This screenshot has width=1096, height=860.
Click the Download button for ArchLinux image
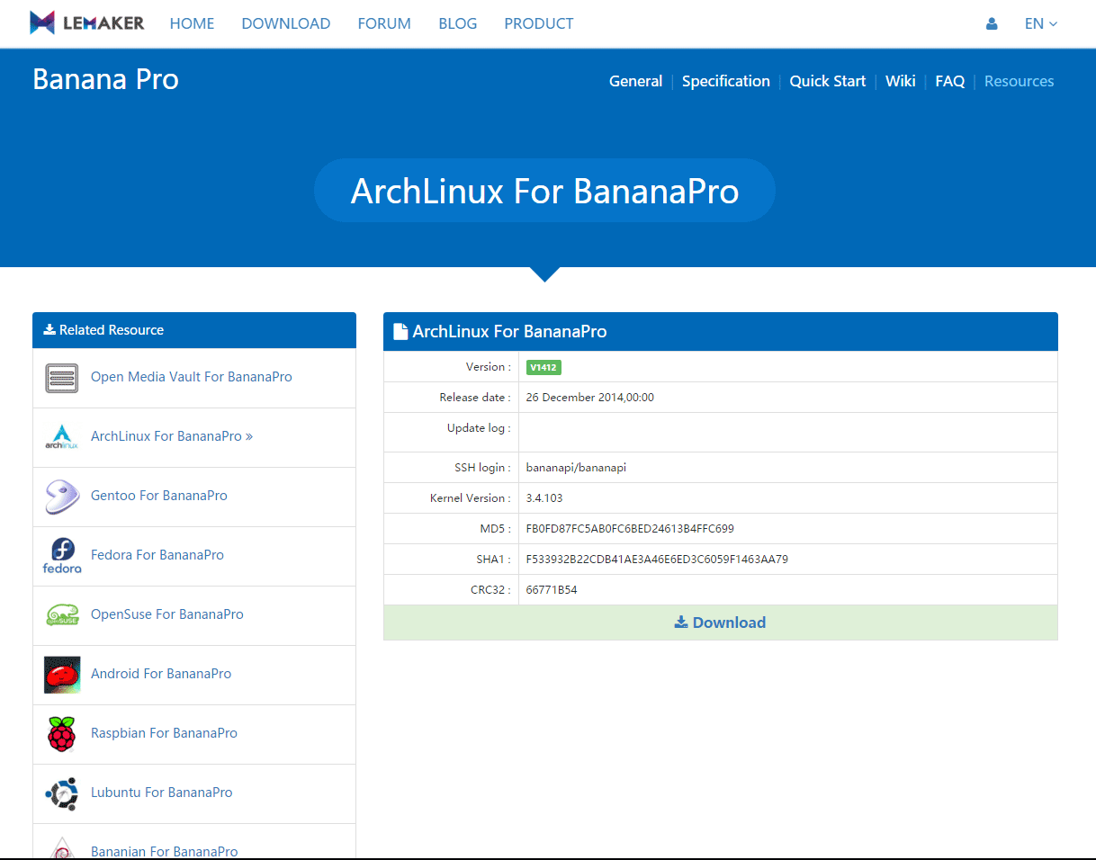(x=720, y=622)
